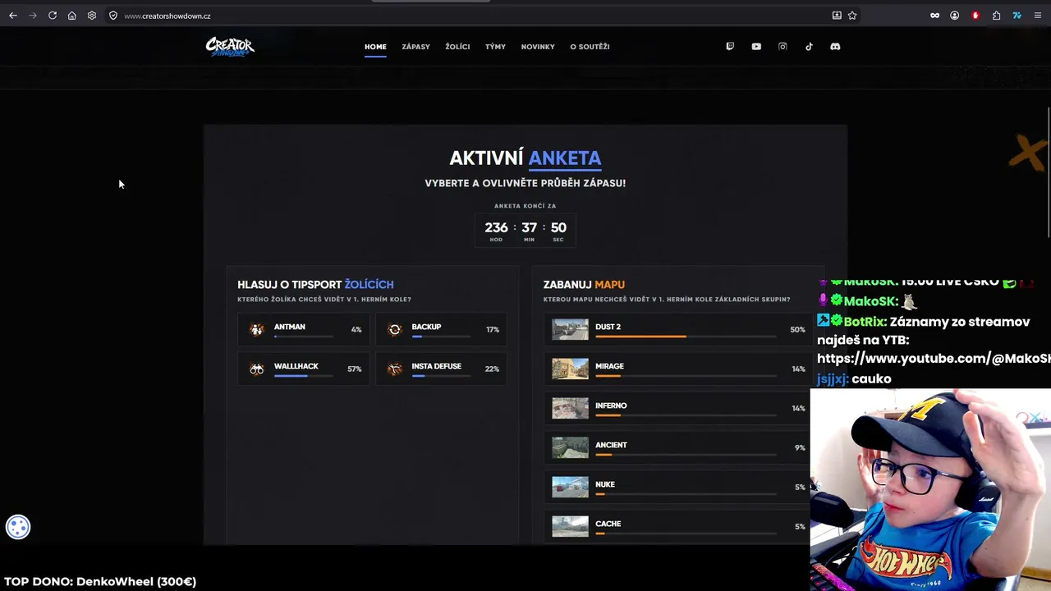The height and width of the screenshot is (591, 1051).
Task: Open the browser account profile icon
Action: pyautogui.click(x=955, y=16)
